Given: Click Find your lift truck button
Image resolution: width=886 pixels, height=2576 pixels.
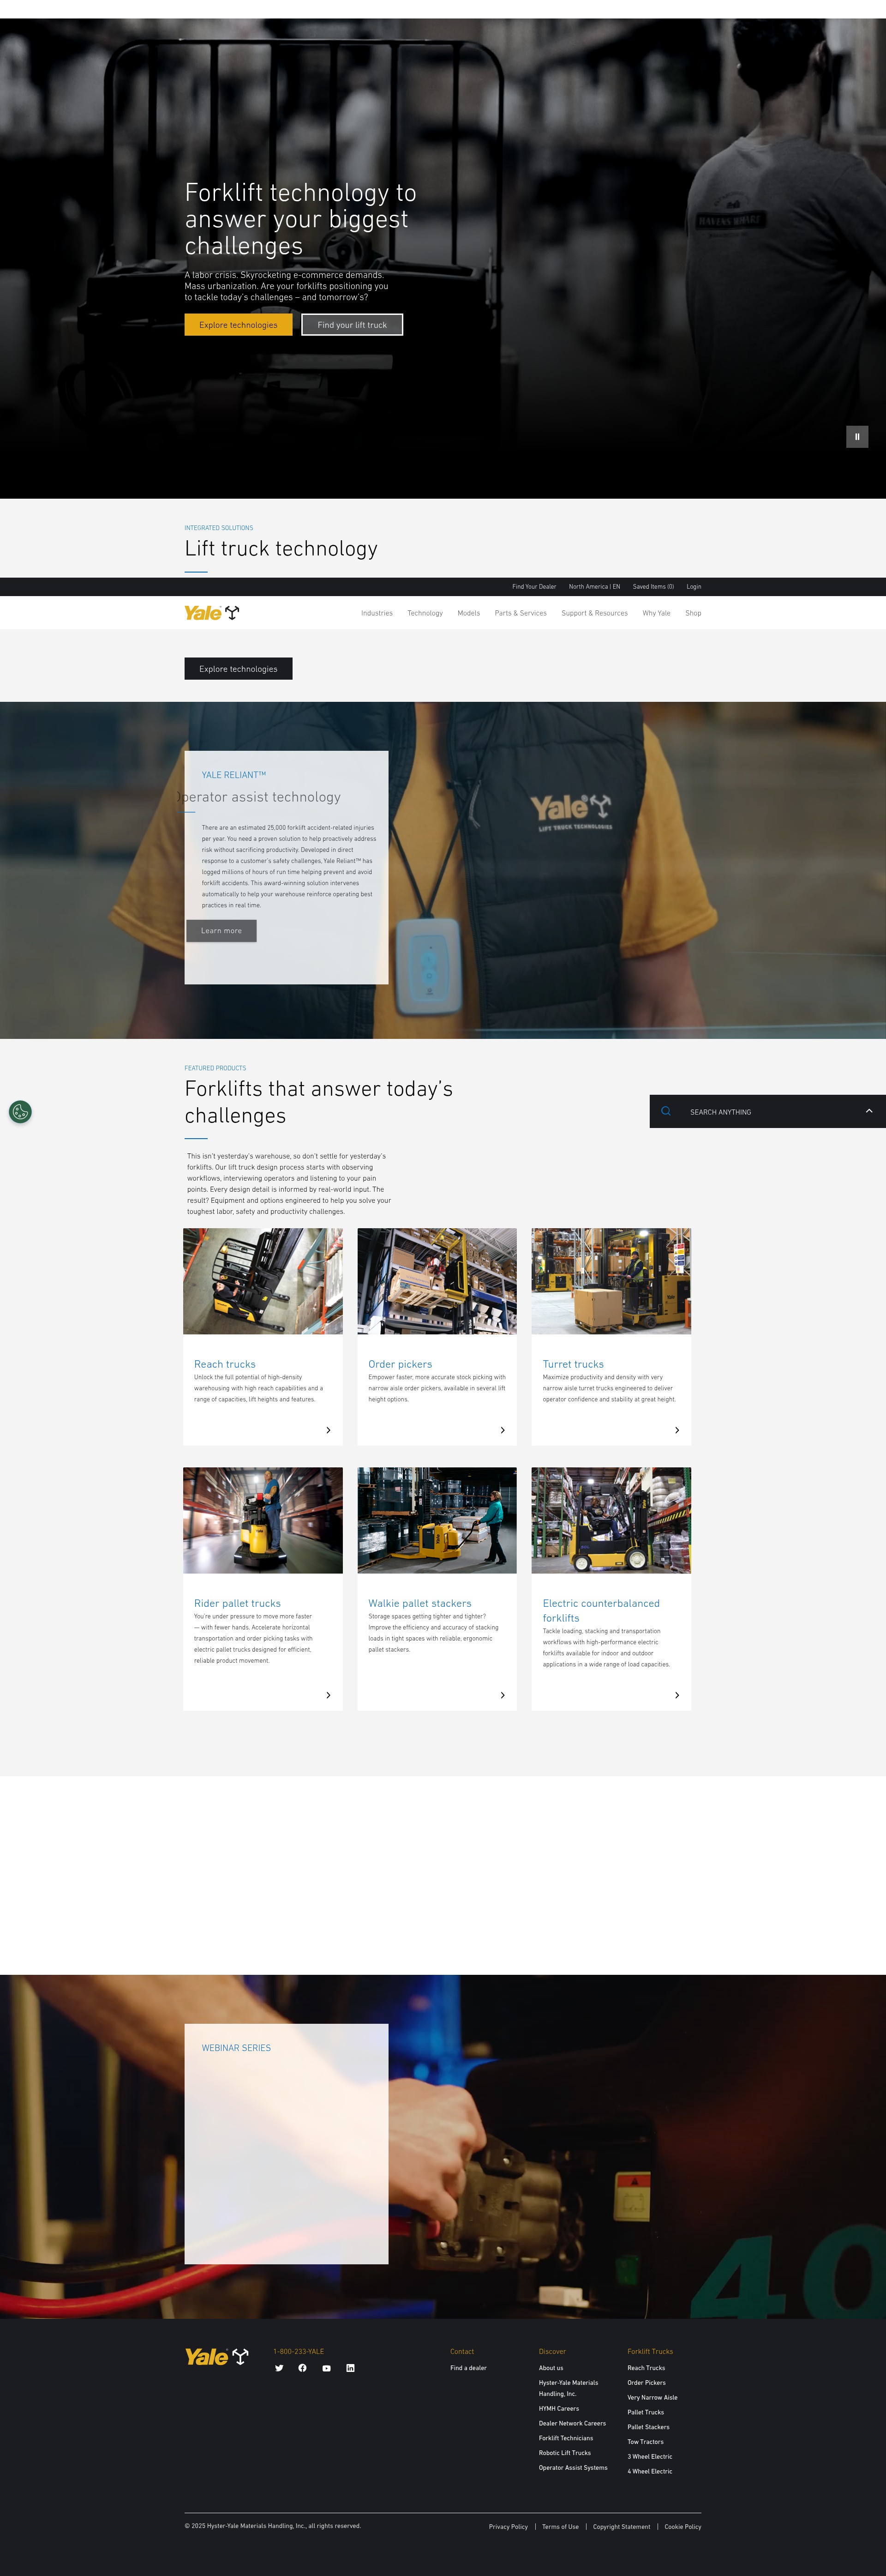Looking at the screenshot, I should click(352, 325).
